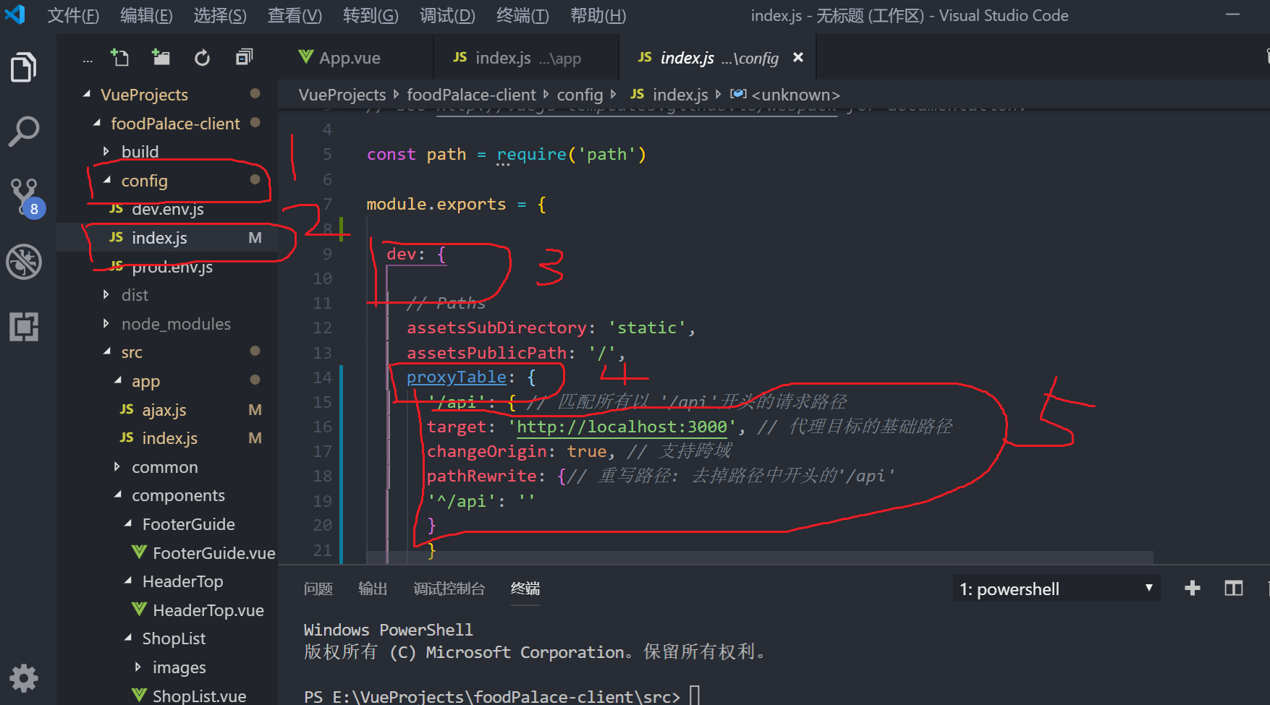
Task: Click VueProjects in the breadcrumb
Action: 342,95
